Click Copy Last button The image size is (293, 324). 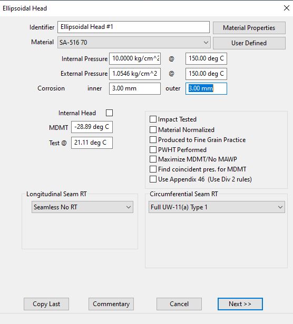(x=46, y=304)
